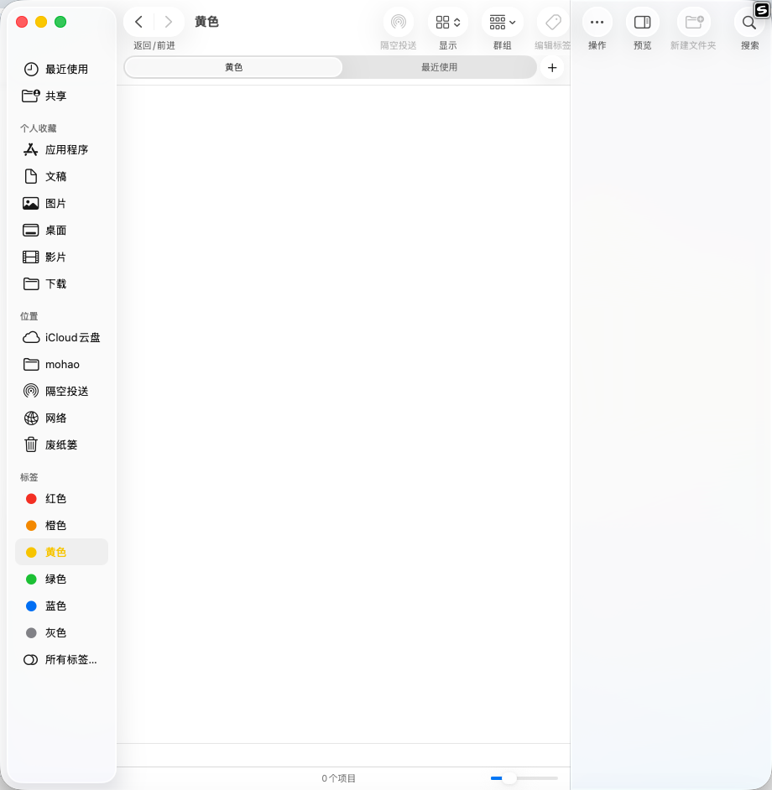This screenshot has height=790, width=772.
Task: Open 所有标签… in the sidebar
Action: click(x=61, y=659)
